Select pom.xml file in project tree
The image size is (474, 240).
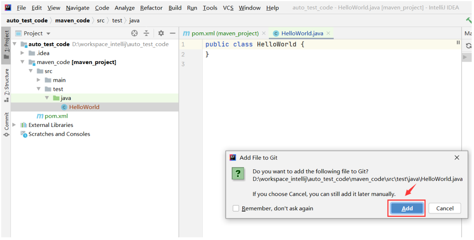[x=56, y=116]
